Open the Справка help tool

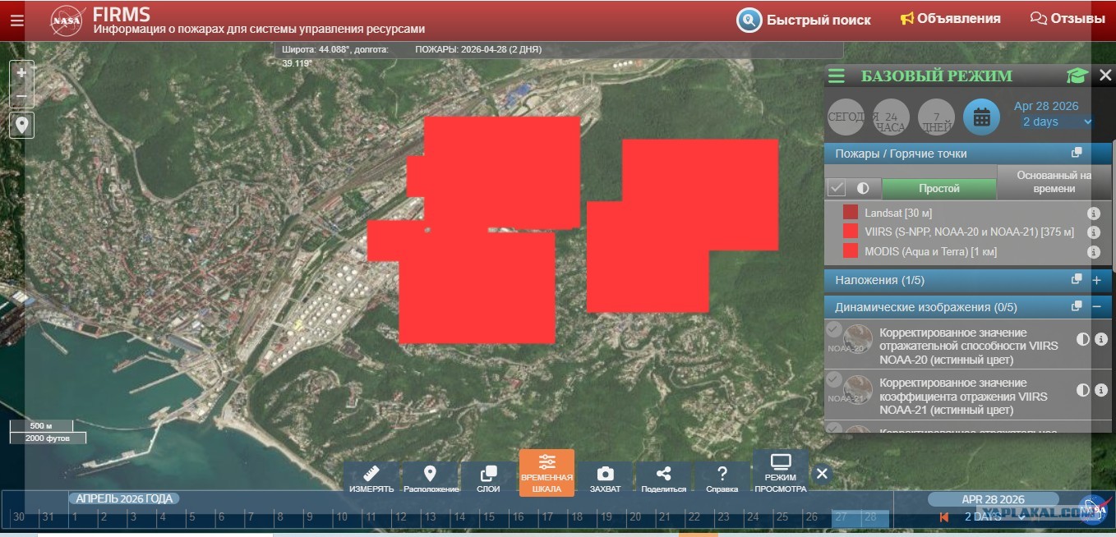click(722, 479)
